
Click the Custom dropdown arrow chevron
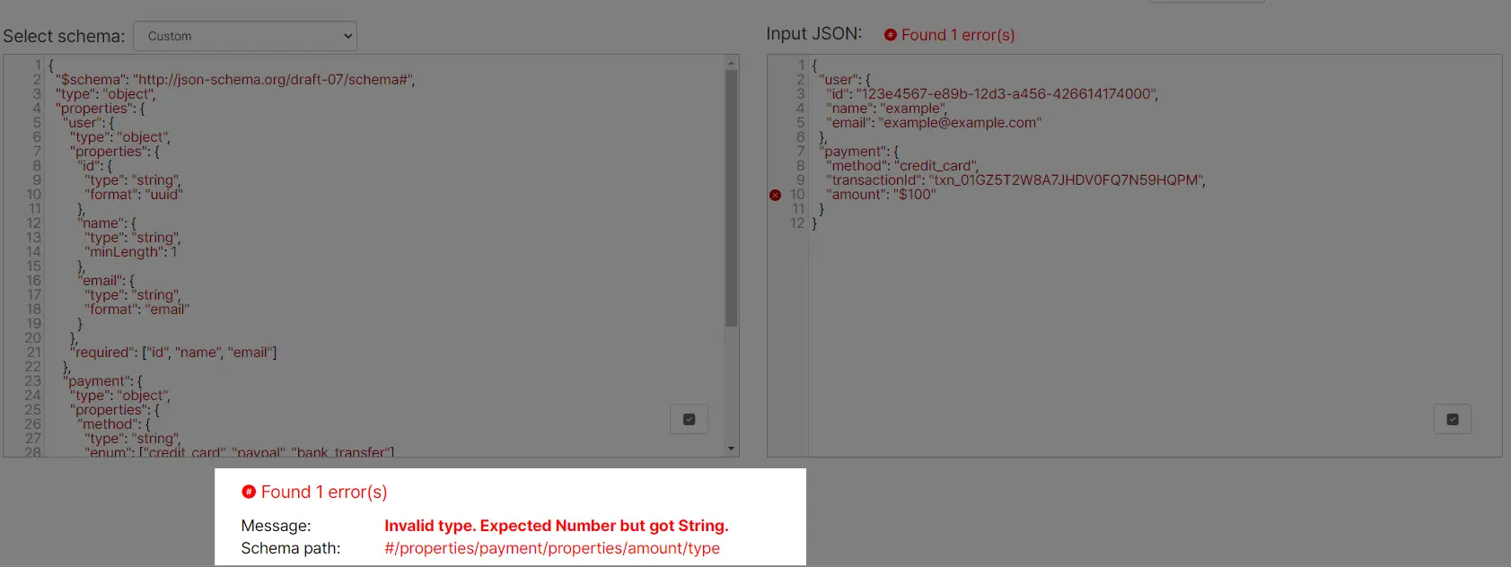coord(347,36)
